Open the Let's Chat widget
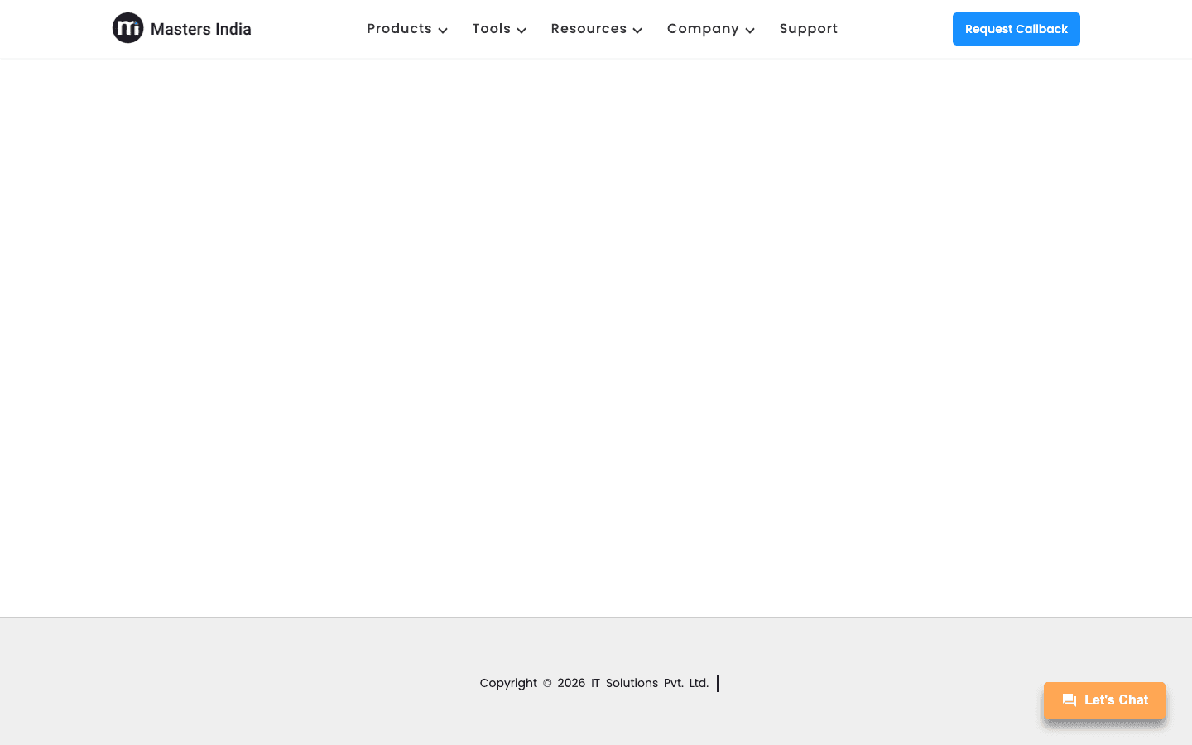 [x=1104, y=700]
